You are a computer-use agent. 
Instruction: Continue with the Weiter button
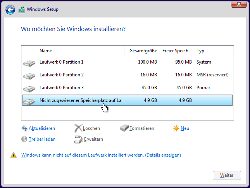(227, 175)
